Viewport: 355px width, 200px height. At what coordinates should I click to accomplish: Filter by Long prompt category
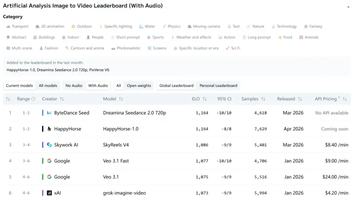pos(256,37)
